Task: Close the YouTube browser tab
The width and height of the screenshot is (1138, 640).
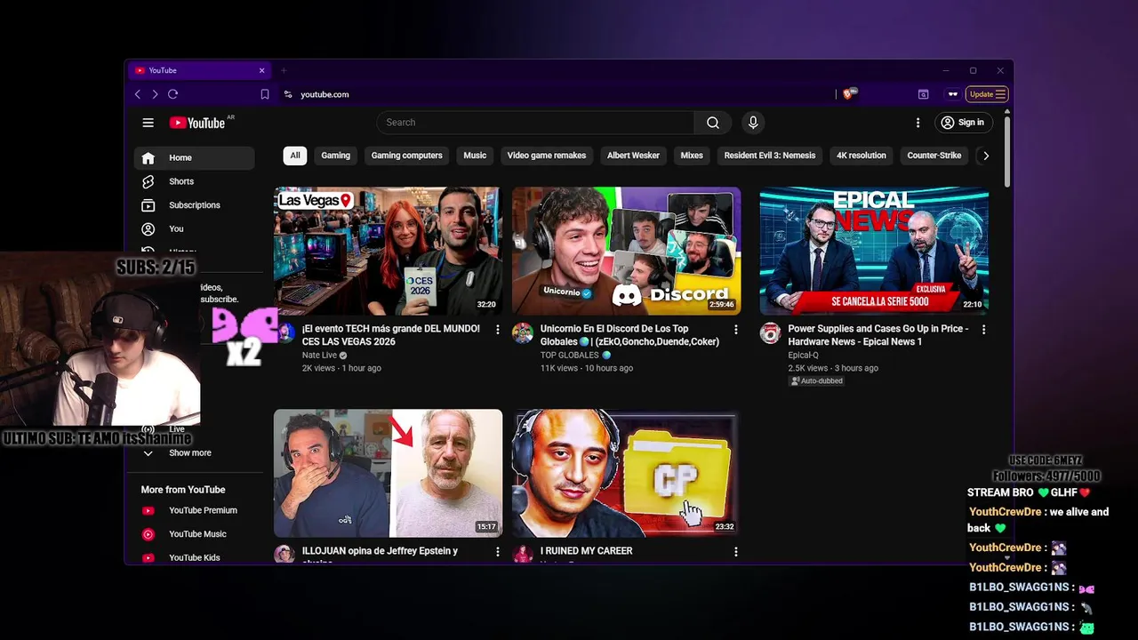Action: click(x=261, y=70)
